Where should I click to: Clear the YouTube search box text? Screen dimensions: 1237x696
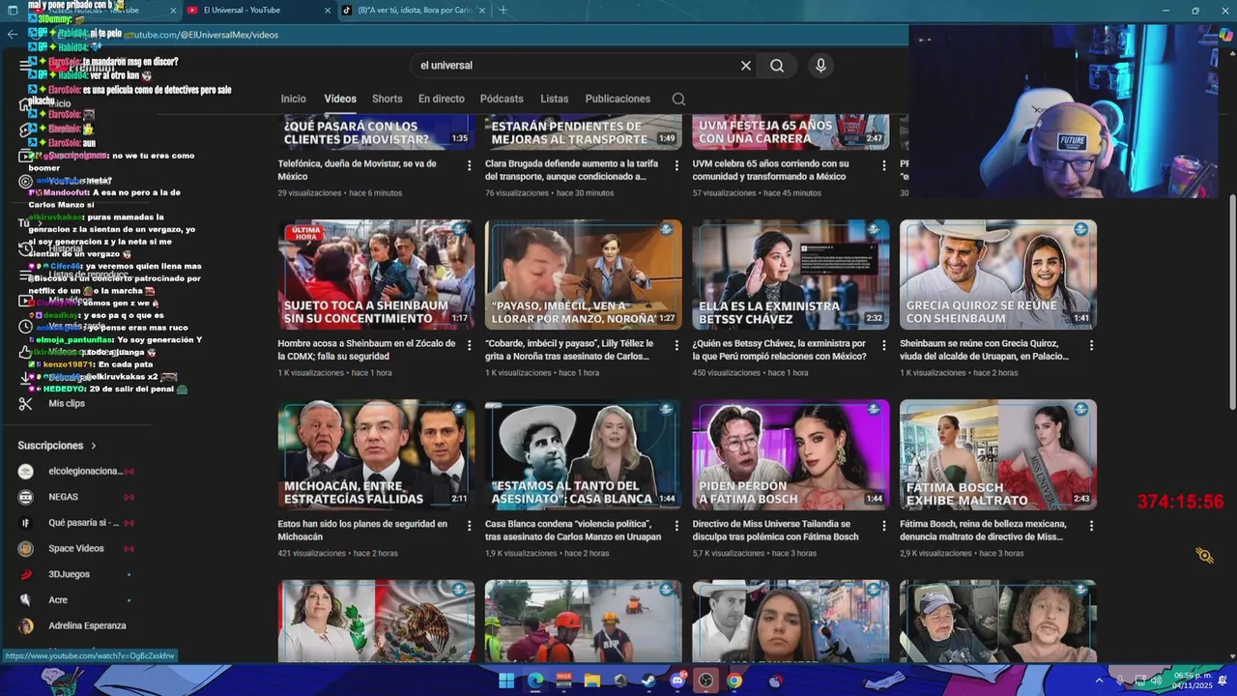coord(746,66)
